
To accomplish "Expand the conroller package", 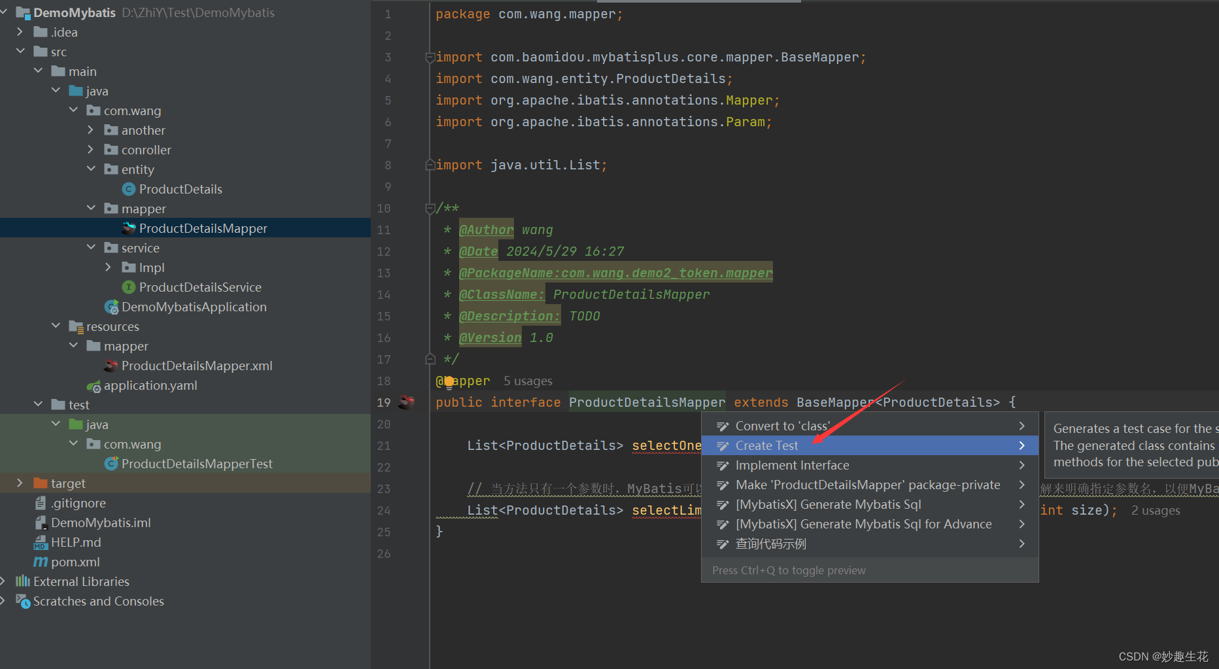I will [91, 149].
